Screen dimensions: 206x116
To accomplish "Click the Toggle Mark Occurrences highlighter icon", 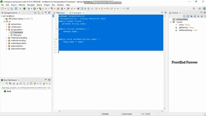I will coord(82,9).
